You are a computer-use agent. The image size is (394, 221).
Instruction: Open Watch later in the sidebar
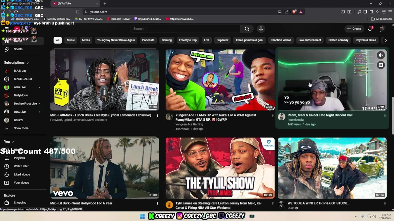[x=21, y=166]
